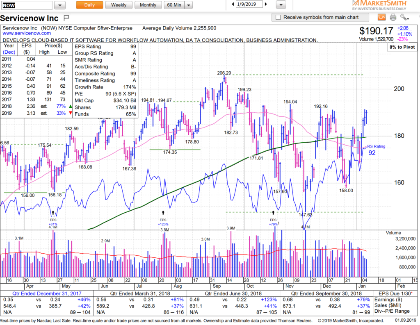The image size is (420, 325).
Task: Click the 8% to Pivot box
Action: (402, 47)
